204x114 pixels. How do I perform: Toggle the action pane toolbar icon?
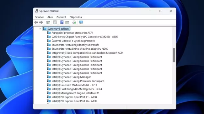coord(67,22)
